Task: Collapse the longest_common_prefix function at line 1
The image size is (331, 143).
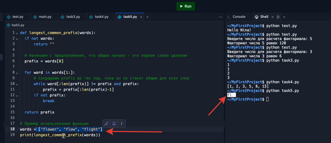Action: click(17, 33)
